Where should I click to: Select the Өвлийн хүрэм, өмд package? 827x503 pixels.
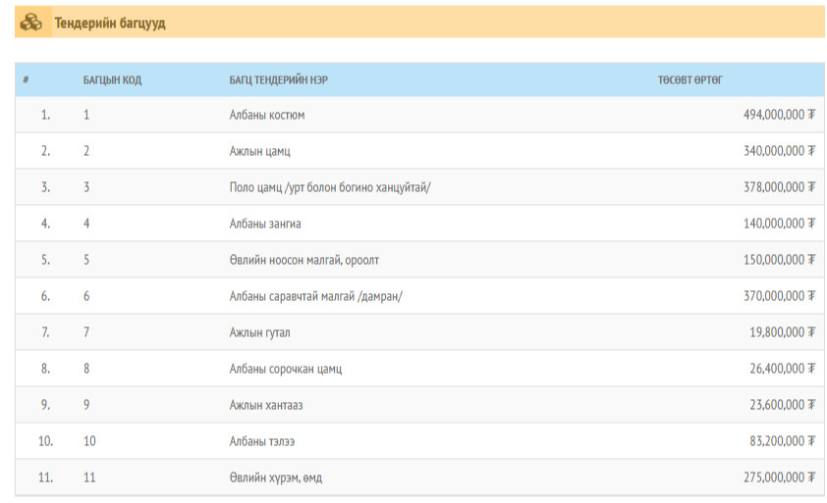276,478
